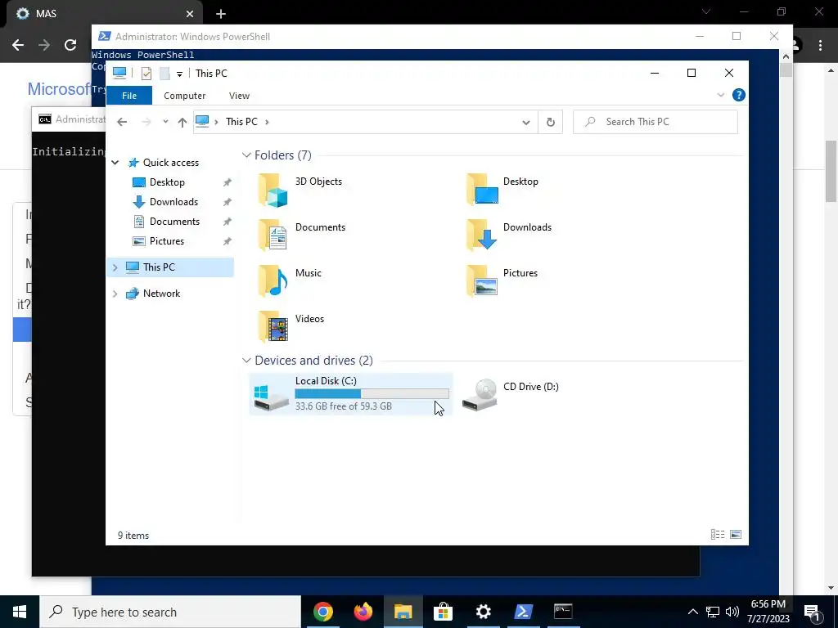Open the Documents folder in Folders group

(x=302, y=235)
